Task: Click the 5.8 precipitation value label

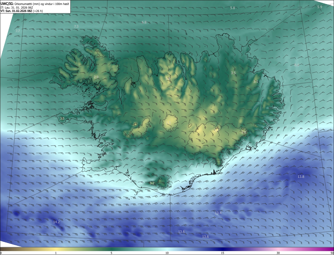Action: click(x=232, y=8)
